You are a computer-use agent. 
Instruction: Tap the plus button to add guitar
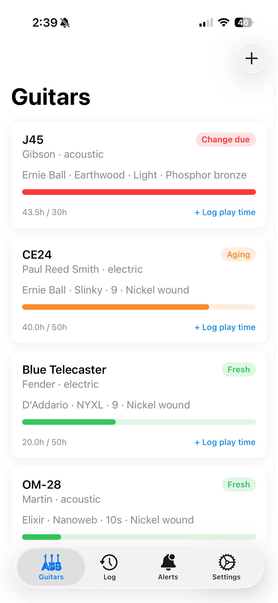252,58
